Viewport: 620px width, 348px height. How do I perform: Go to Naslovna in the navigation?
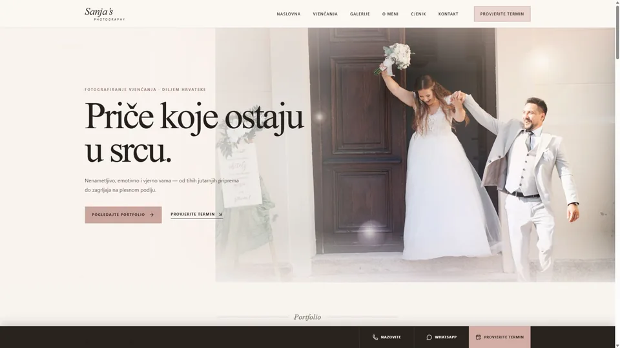[289, 14]
